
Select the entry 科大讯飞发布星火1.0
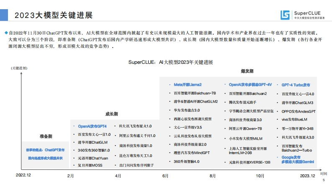click(135, 126)
